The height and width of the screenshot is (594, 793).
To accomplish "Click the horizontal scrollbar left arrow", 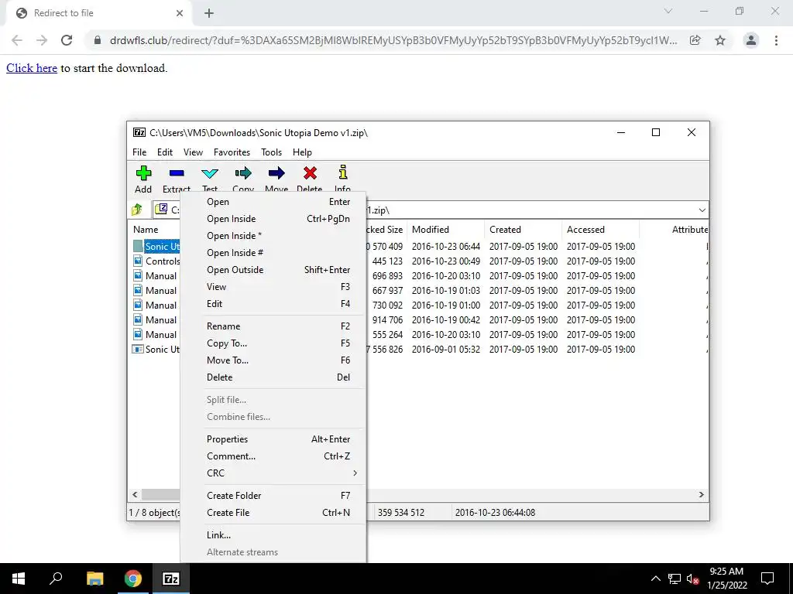I will click(x=135, y=494).
